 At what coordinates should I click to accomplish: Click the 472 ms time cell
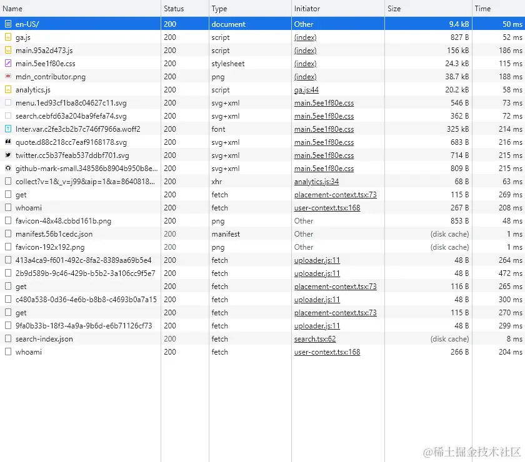tap(499, 273)
